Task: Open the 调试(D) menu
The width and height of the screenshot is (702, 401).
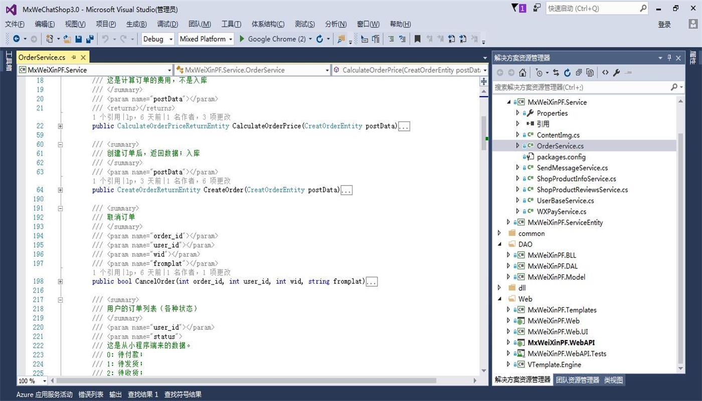Action: [167, 24]
